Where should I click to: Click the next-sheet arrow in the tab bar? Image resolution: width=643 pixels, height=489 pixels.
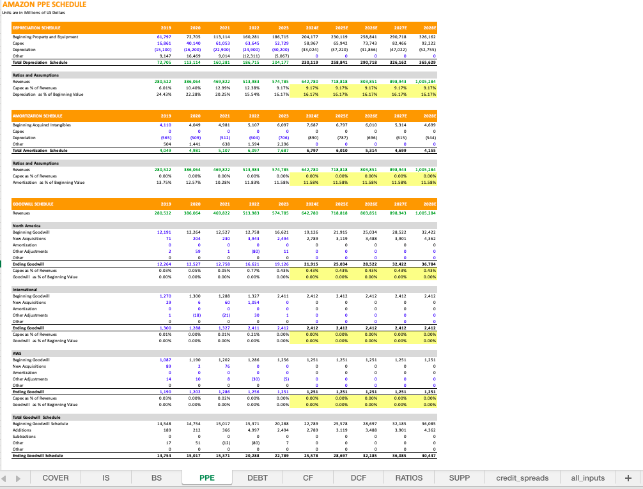[x=18, y=478]
